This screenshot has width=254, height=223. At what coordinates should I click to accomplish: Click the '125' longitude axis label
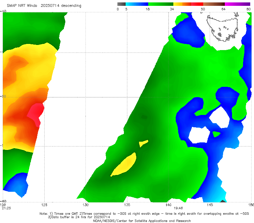(44, 205)
